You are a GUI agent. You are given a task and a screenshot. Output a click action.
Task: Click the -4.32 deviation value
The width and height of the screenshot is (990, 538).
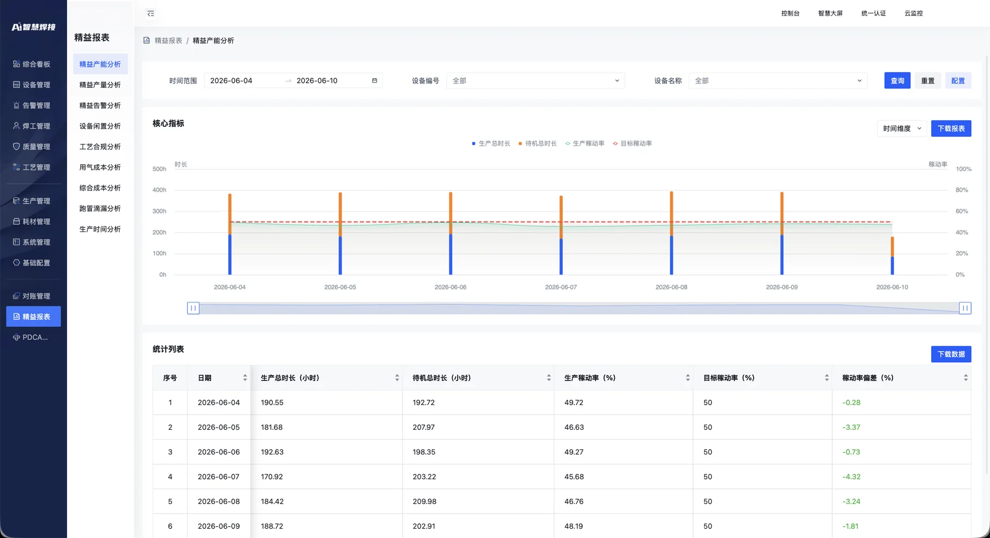(851, 477)
